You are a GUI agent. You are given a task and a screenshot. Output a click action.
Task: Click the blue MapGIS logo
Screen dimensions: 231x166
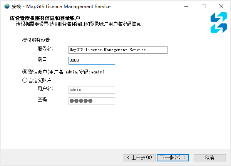tap(219, 23)
